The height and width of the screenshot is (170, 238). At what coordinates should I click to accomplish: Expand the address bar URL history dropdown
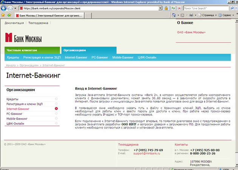coord(160,8)
